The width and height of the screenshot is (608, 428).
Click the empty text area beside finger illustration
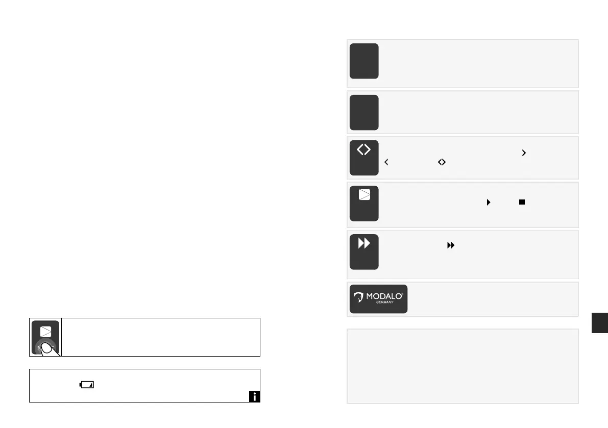tap(161, 337)
